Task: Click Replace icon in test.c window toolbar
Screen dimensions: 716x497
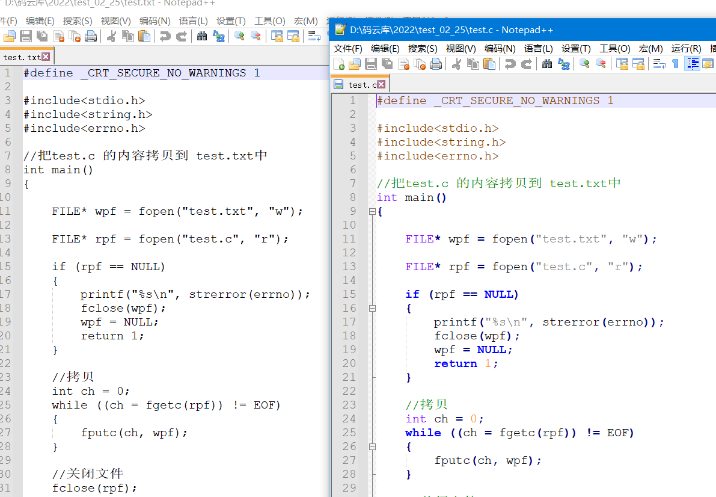Action: (x=564, y=64)
